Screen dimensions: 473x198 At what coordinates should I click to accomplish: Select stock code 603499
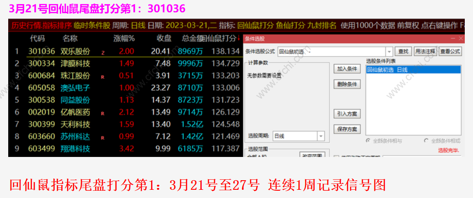tap(42, 149)
